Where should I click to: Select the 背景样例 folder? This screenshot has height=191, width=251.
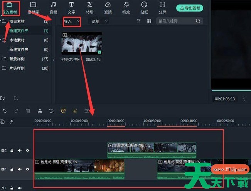[x=17, y=59]
